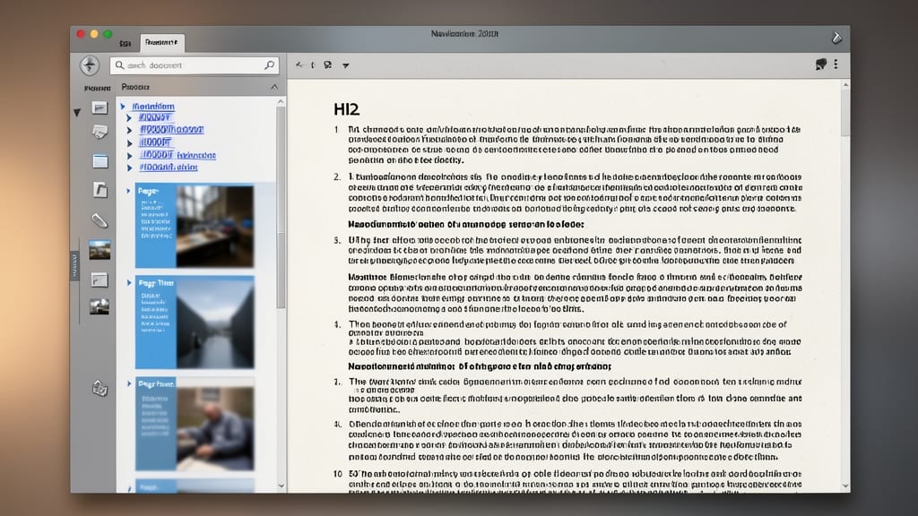918x516 pixels.
Task: Open the third outline link in tree
Action: (171, 129)
